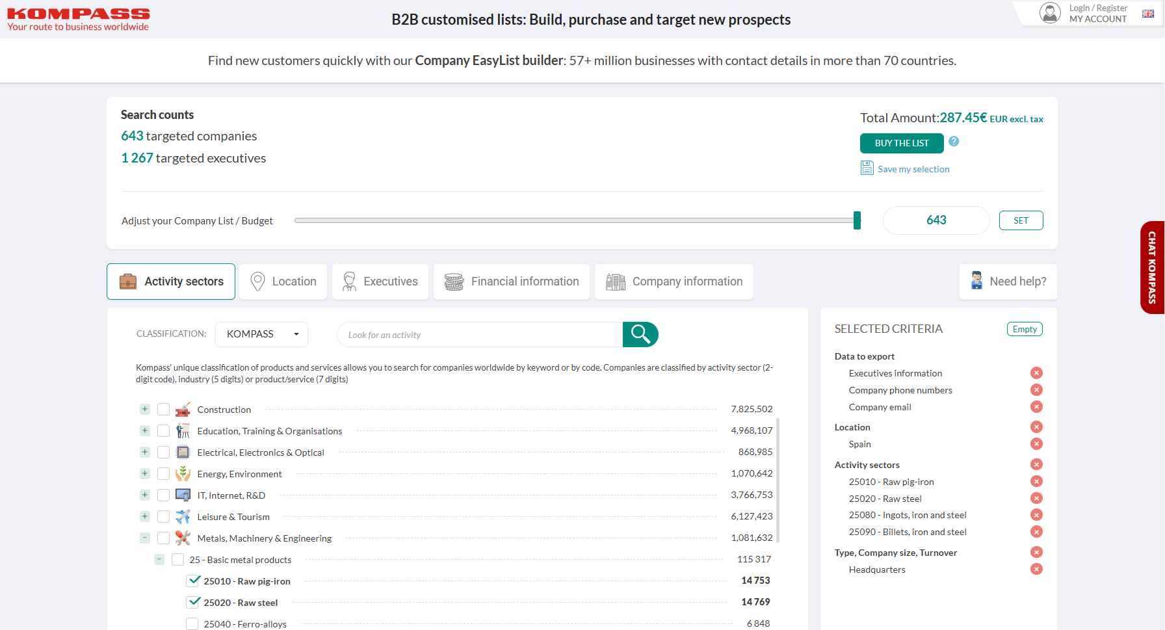Screen dimensions: 1165x630
Task: Check the Construction sector checkbox
Action: click(164, 410)
